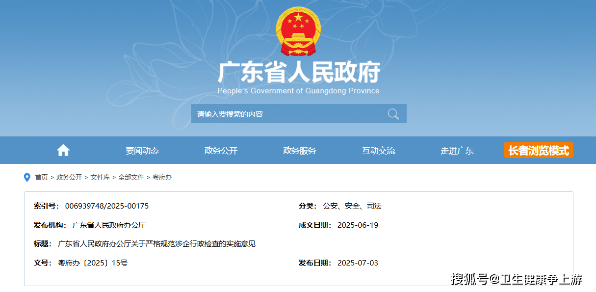Open the 政务公开 navigation menu
Image resolution: width=596 pixels, height=292 pixels.
221,151
